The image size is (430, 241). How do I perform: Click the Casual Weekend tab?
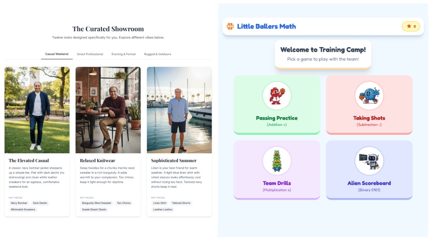click(x=57, y=54)
